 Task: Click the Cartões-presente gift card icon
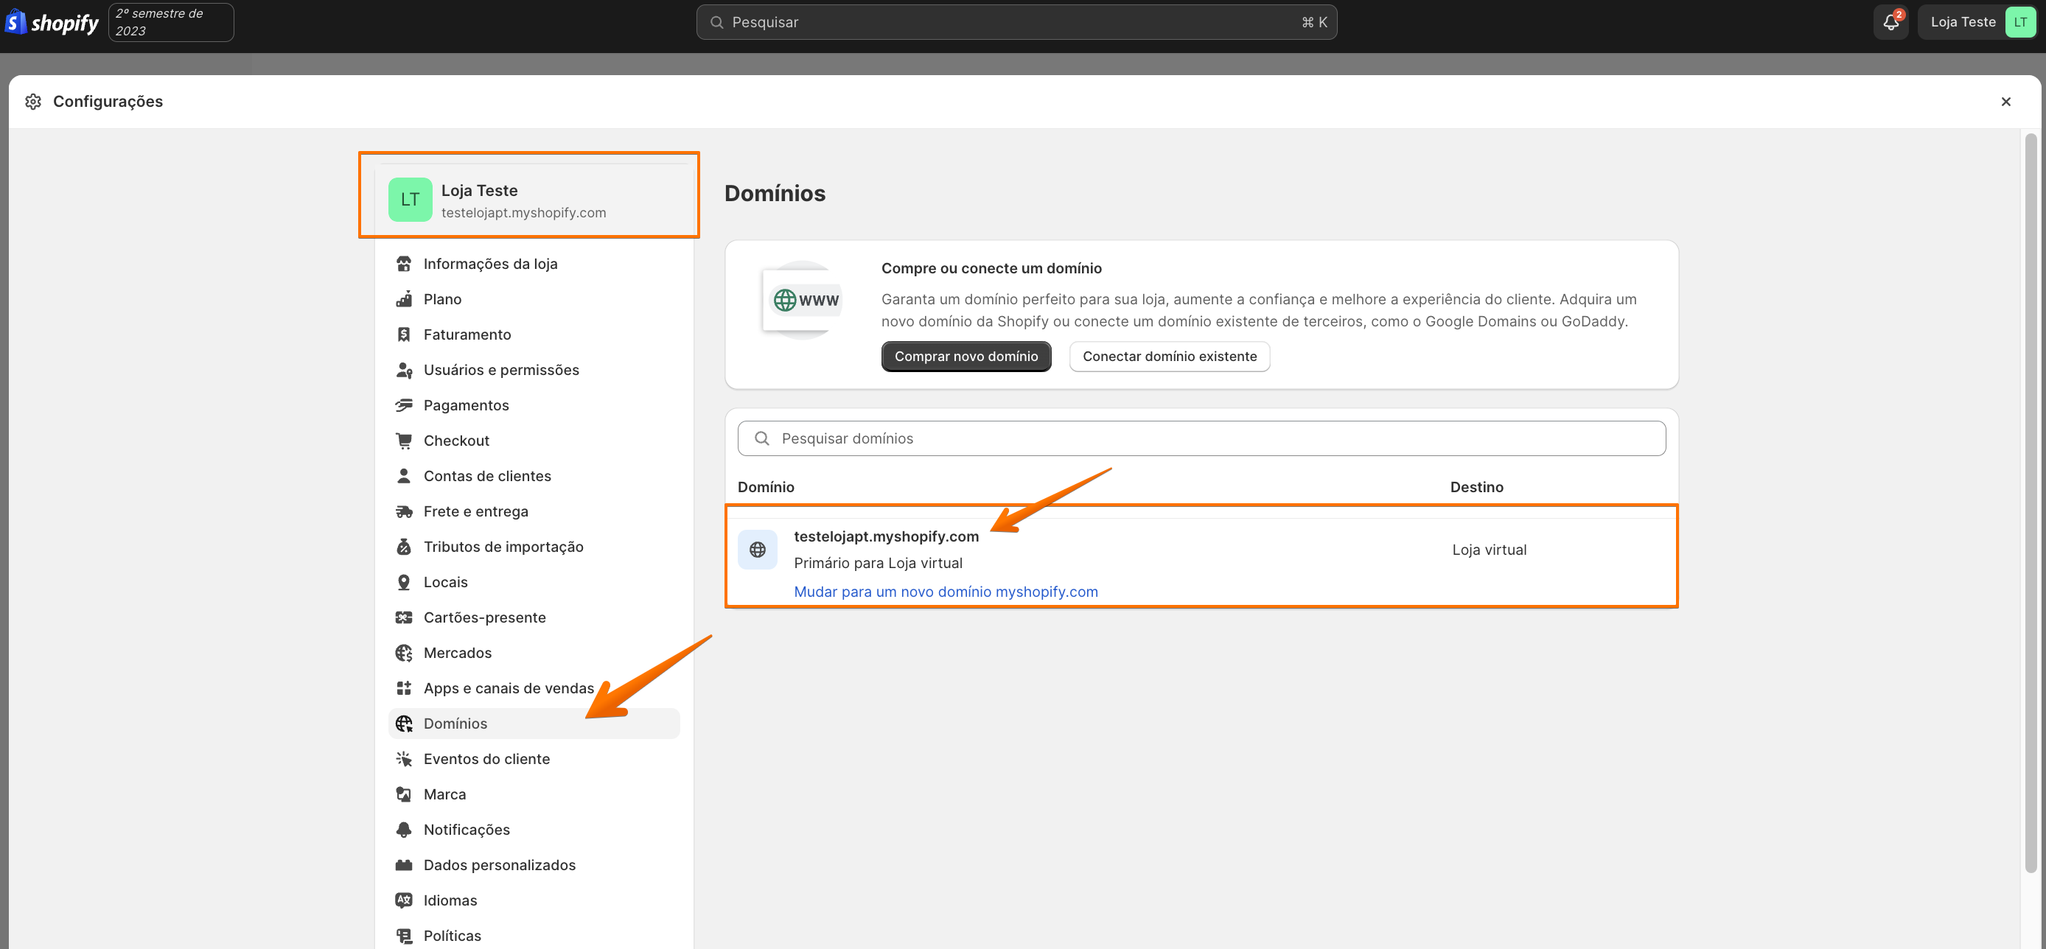[x=403, y=617]
